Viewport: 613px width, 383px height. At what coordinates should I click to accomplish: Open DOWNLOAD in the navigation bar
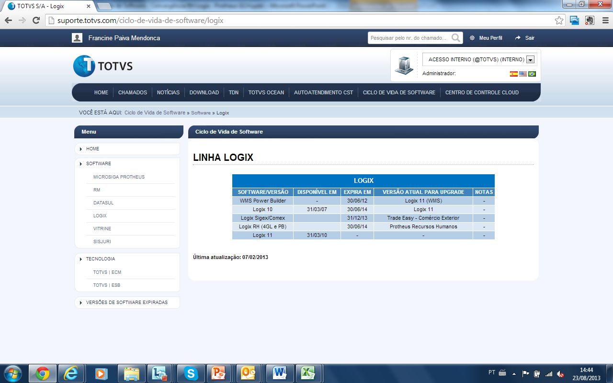[204, 92]
